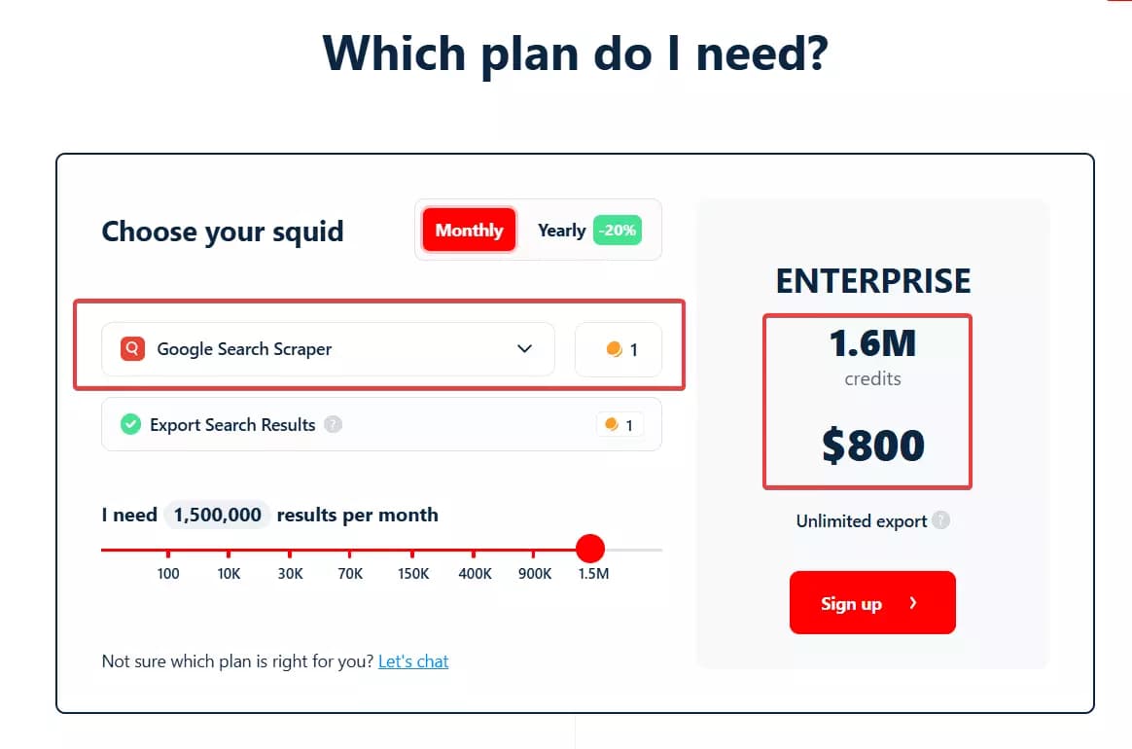Click the question mark beside Unlimited export
The width and height of the screenshot is (1132, 749).
tap(939, 520)
